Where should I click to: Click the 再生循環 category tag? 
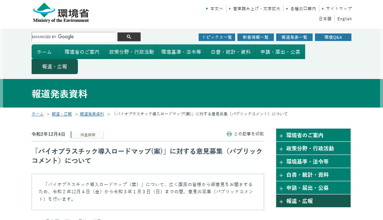[x=88, y=135]
